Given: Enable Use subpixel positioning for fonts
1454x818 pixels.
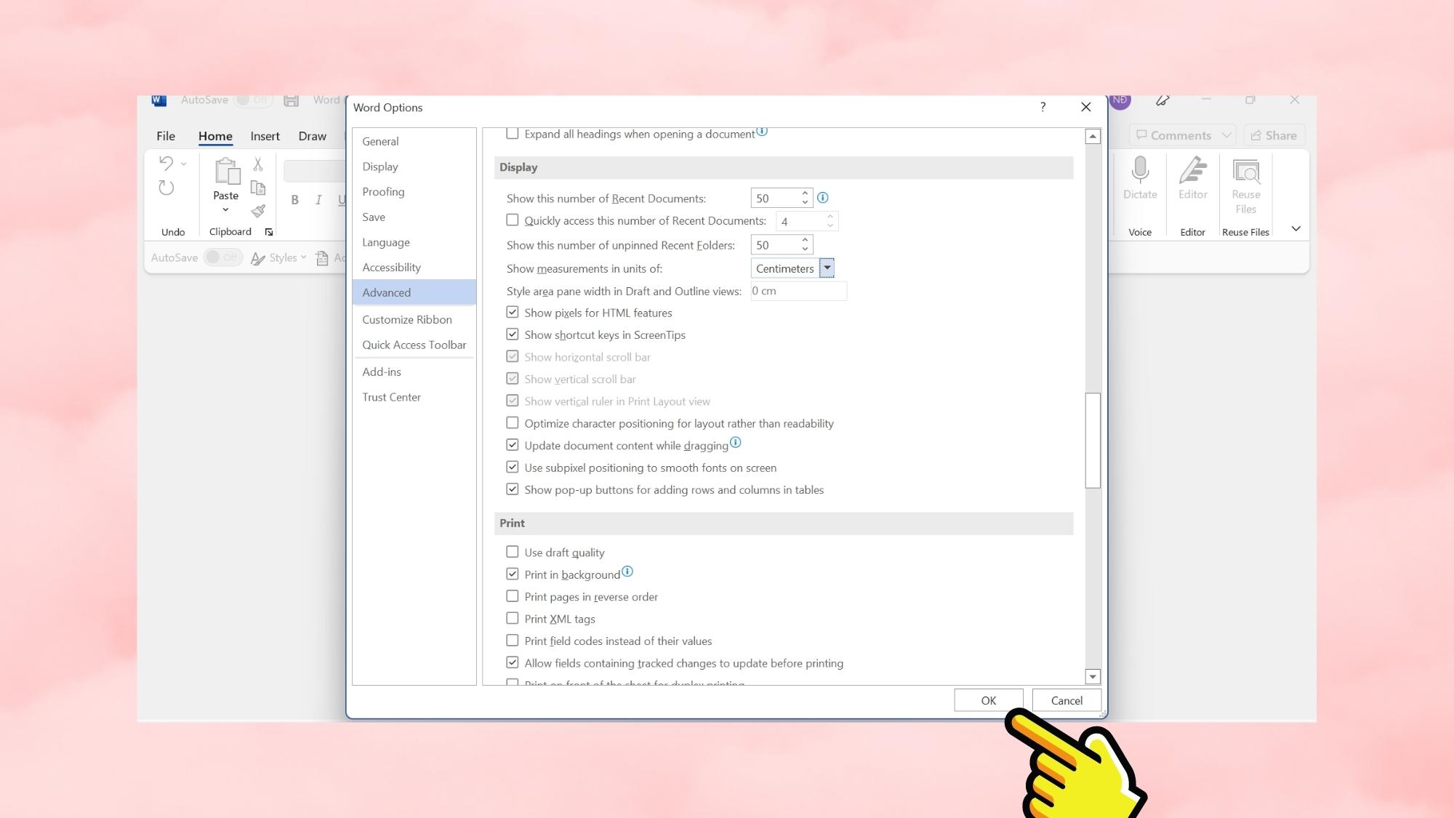Looking at the screenshot, I should tap(513, 466).
